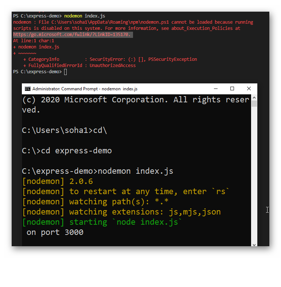281x287 pixels.
Task: Click the Command Prompt icon in title bar
Action: [28, 89]
